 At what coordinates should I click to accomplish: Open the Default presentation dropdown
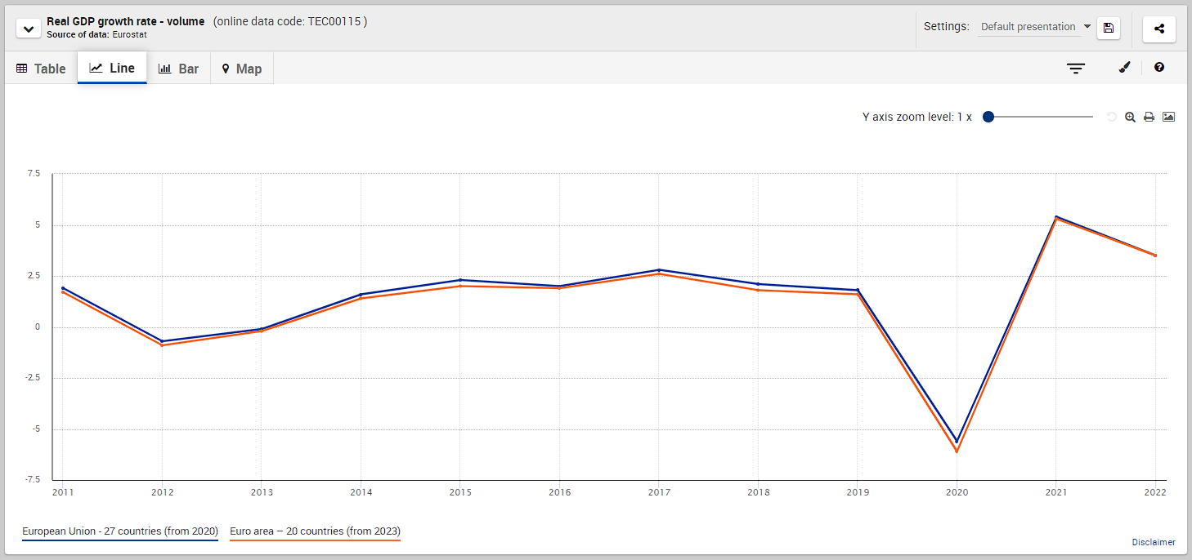coord(1028,26)
